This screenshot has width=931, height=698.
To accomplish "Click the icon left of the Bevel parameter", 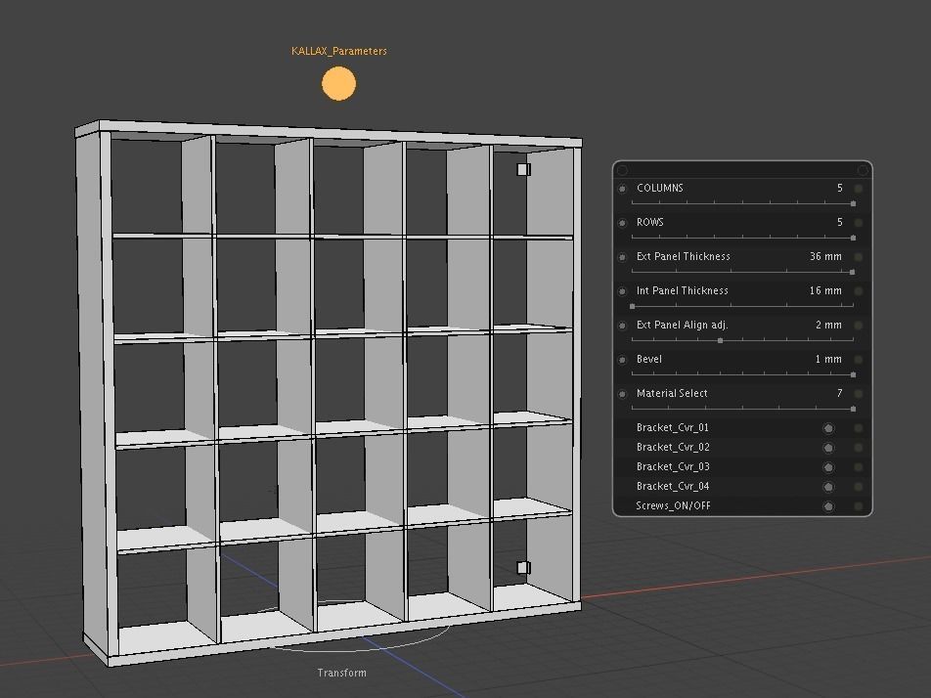I will [x=620, y=358].
